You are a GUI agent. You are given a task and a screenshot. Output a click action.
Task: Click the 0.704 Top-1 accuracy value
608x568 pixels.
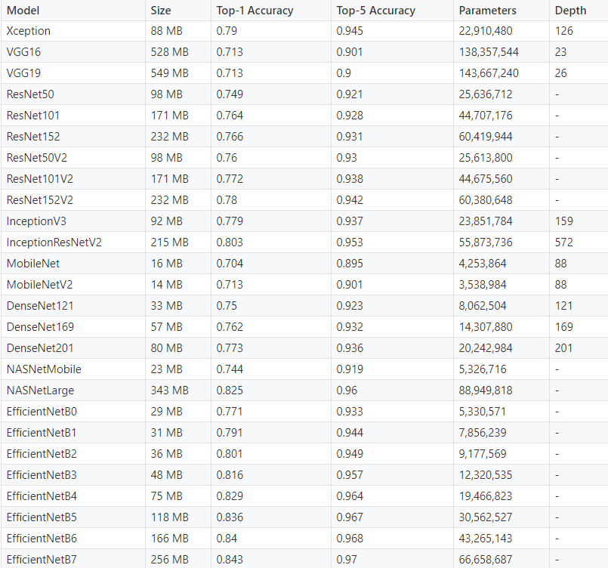click(x=230, y=264)
